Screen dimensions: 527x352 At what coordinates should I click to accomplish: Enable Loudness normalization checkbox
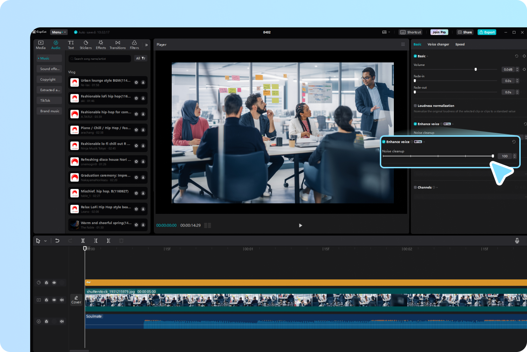pyautogui.click(x=415, y=106)
